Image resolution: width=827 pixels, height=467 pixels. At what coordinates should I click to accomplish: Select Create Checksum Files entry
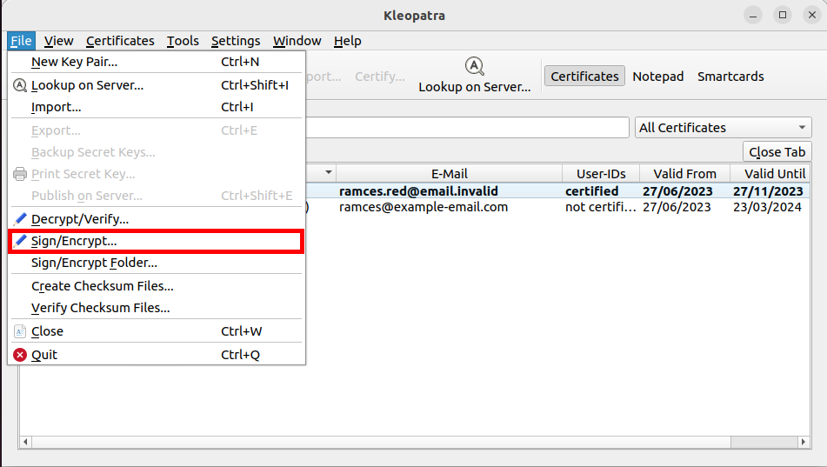(x=157, y=286)
